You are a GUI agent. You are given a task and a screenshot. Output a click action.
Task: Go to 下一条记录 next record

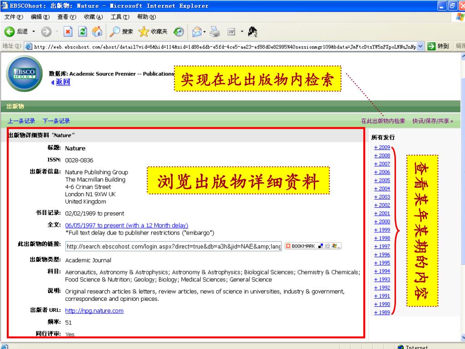(x=56, y=121)
